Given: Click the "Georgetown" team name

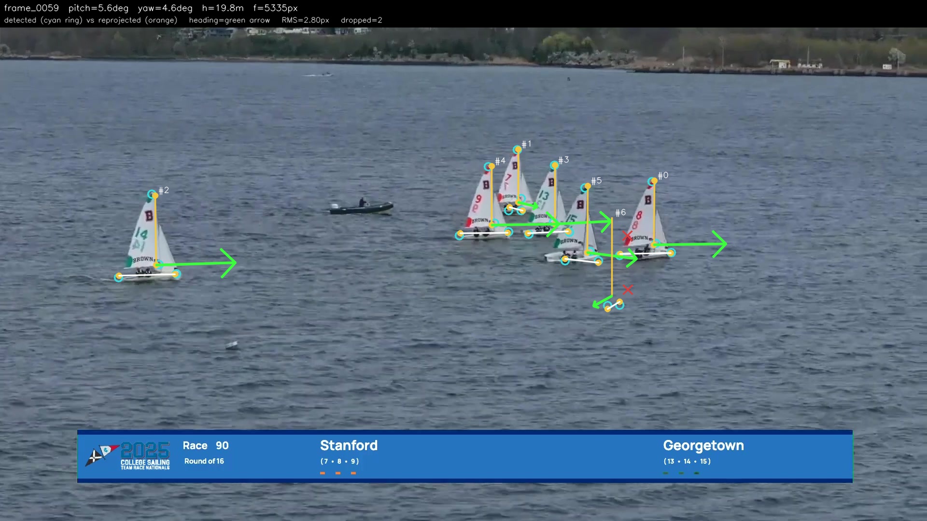Looking at the screenshot, I should pos(703,445).
